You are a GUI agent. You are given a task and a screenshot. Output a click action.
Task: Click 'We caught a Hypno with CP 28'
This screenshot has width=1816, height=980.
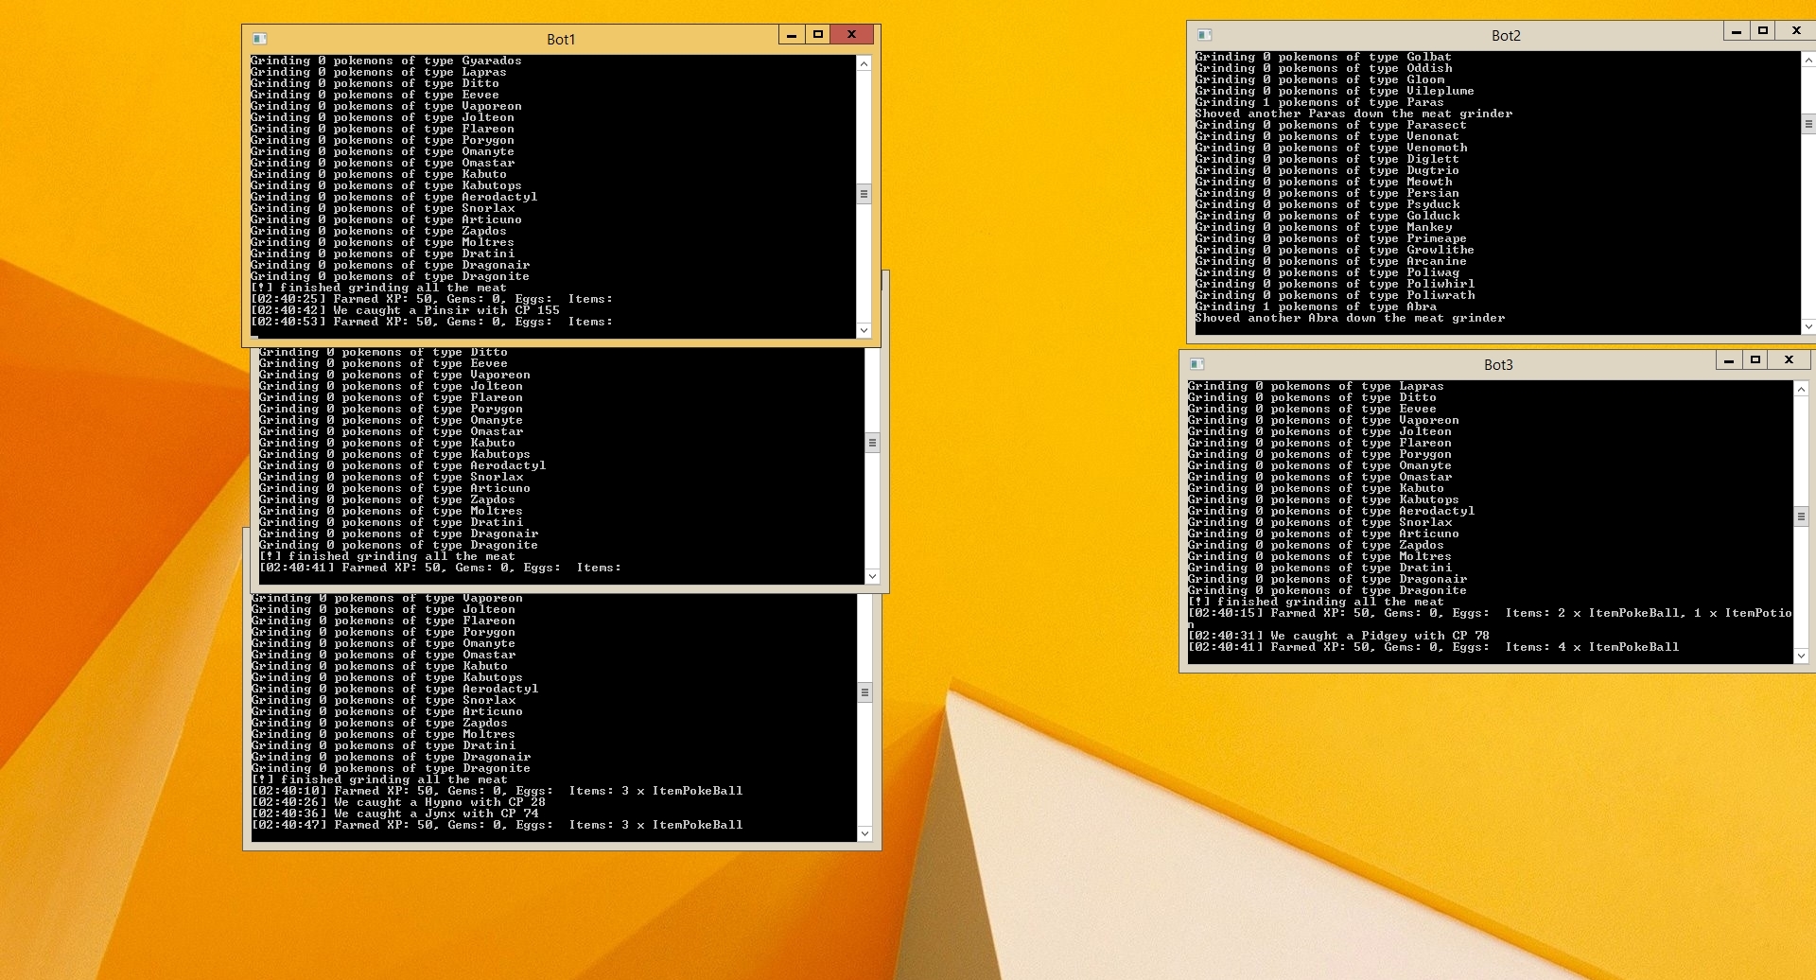coord(440,802)
